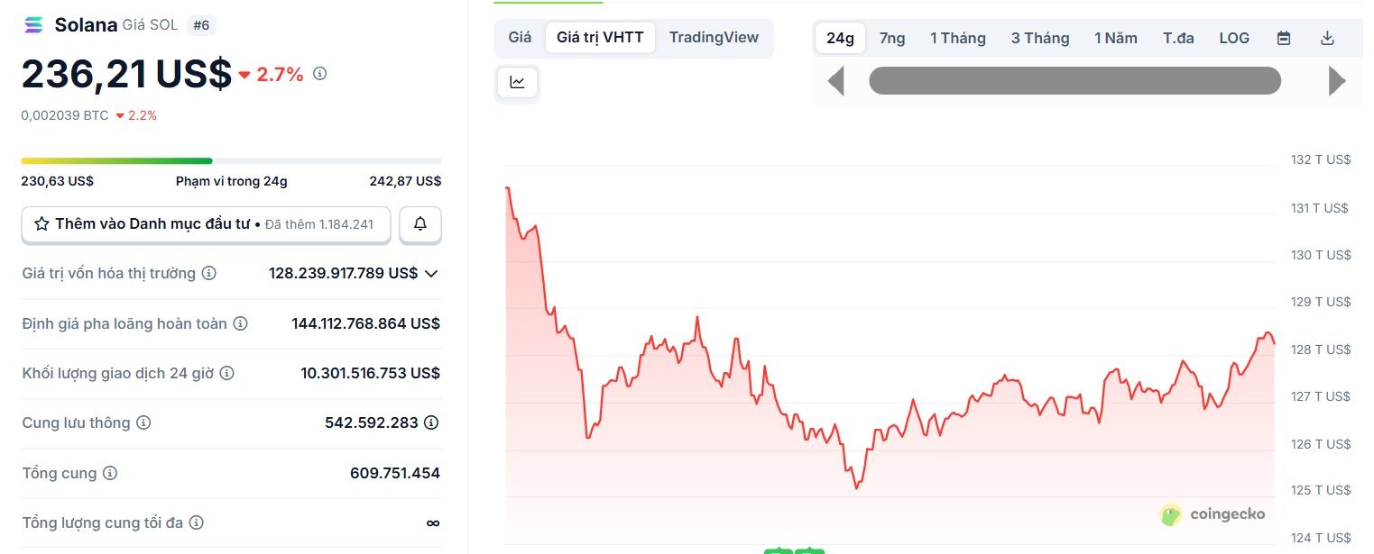The image size is (1374, 554).
Task: Click the info icon next to price
Action: point(319,74)
